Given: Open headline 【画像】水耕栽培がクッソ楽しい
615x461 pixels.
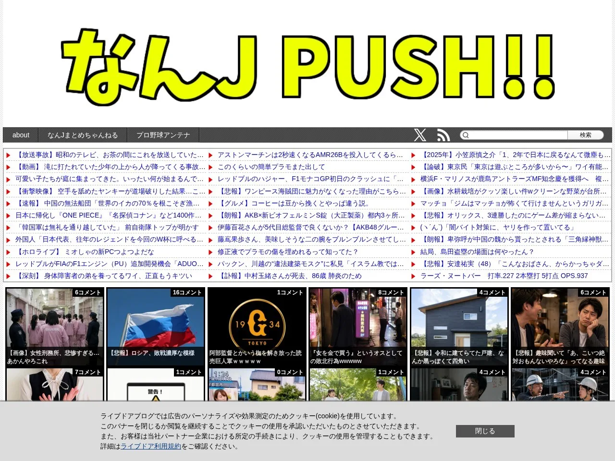Looking at the screenshot, I should tap(514, 191).
